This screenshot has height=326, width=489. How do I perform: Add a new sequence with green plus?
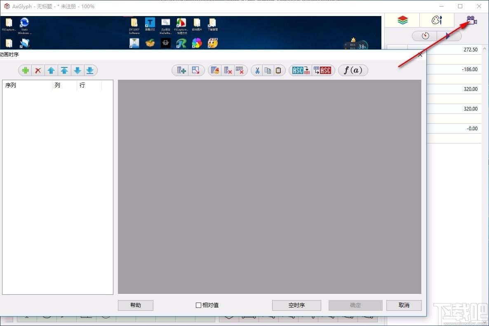(x=26, y=70)
